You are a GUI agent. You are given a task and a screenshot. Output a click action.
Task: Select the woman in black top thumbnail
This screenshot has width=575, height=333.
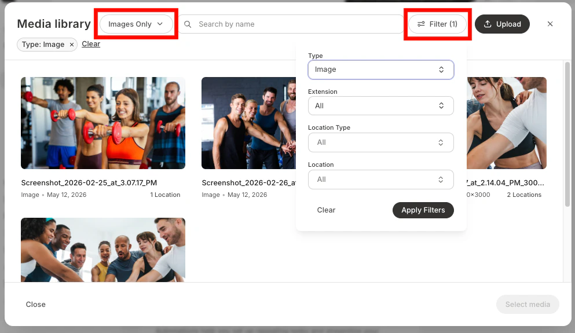(x=507, y=123)
